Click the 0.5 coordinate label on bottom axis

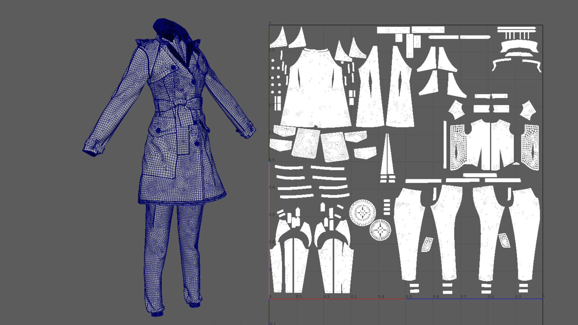pos(408,296)
